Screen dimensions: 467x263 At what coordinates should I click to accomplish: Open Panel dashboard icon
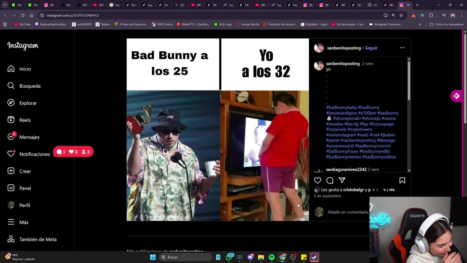coord(11,188)
